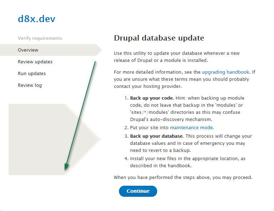This screenshot has height=211, width=274.
Task: Click the Verify requirements step
Action: [40, 38]
